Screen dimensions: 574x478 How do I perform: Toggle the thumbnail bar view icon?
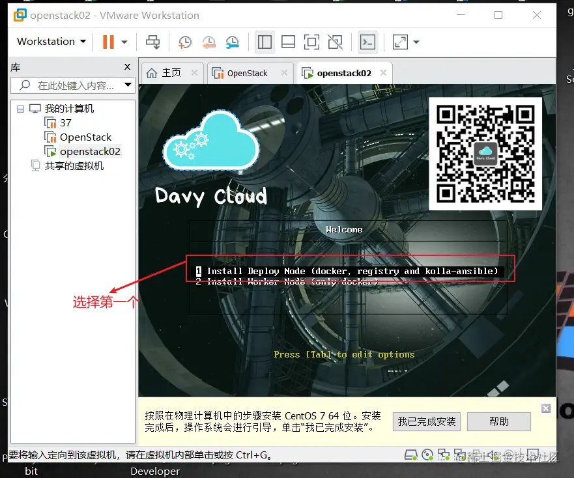[288, 42]
